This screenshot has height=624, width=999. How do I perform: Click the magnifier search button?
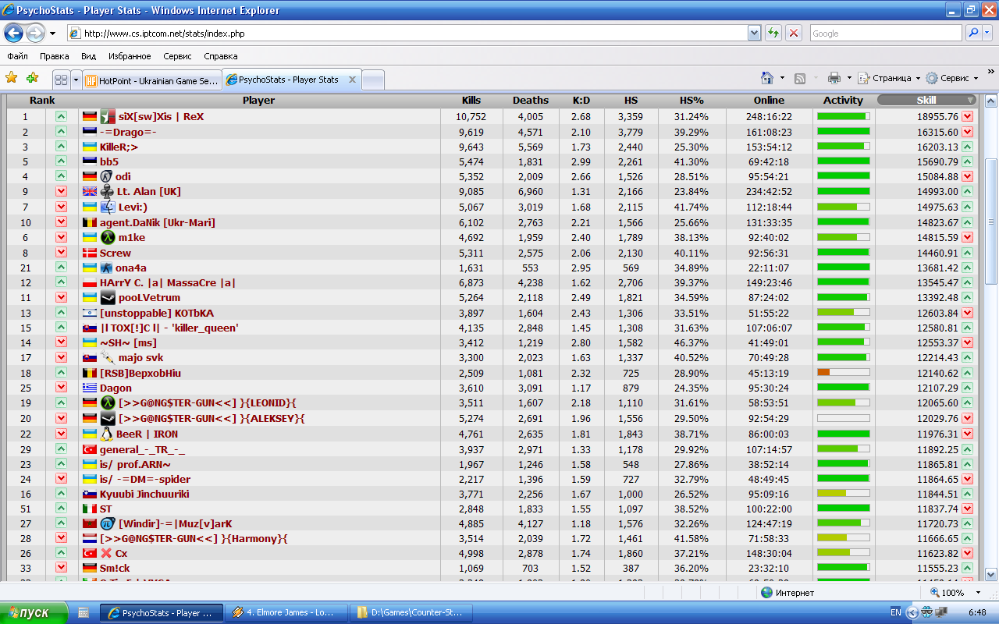pos(973,33)
